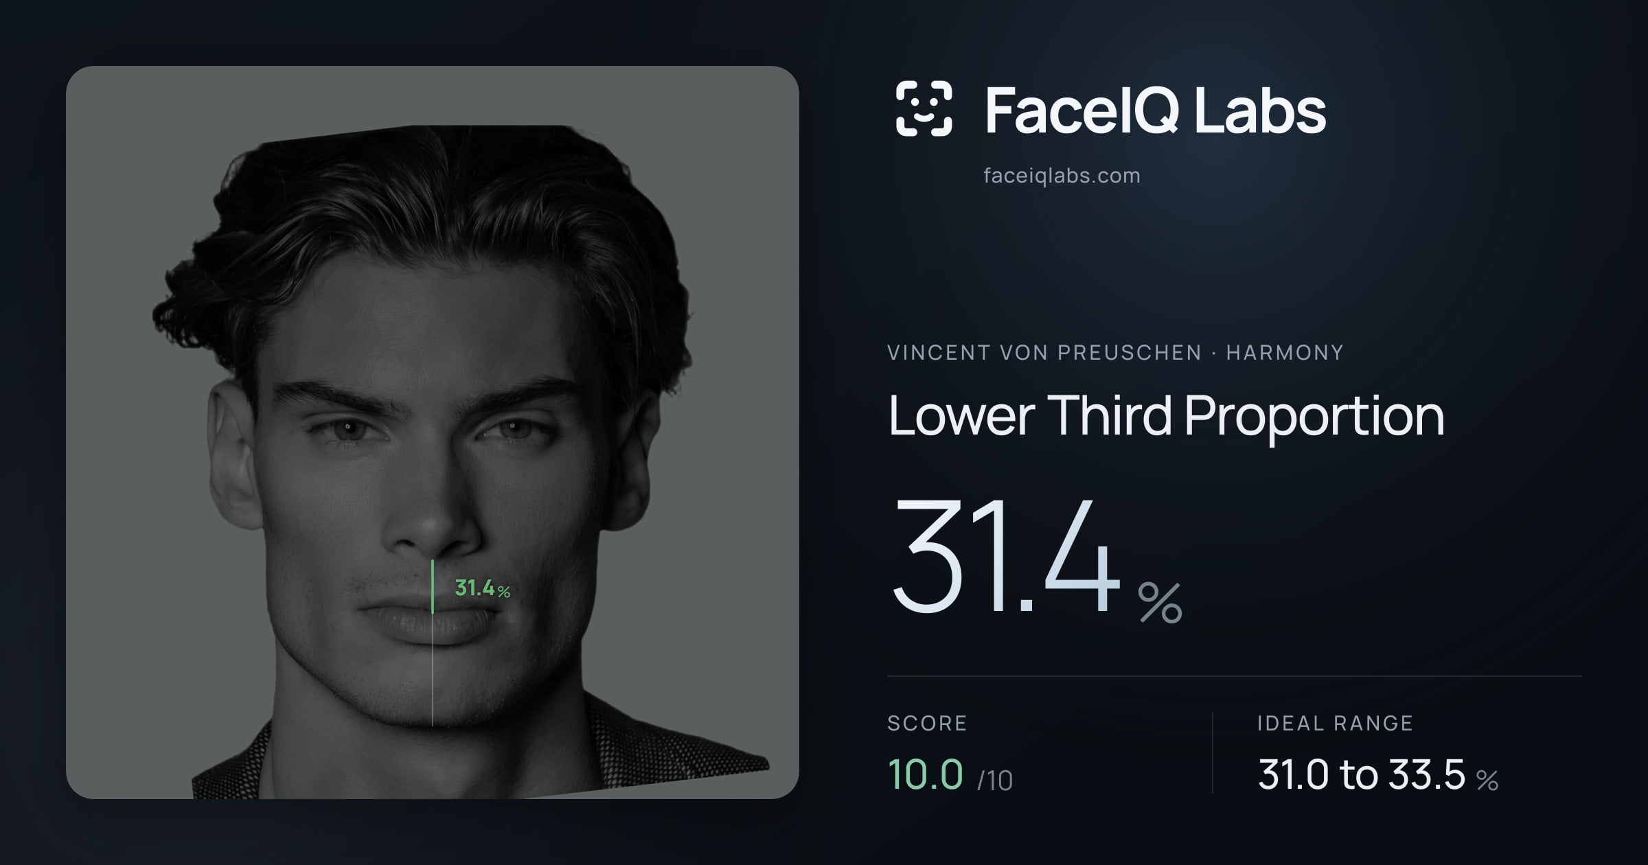The height and width of the screenshot is (865, 1648).
Task: Select the Lower Third Proportion heading
Action: tap(1166, 415)
